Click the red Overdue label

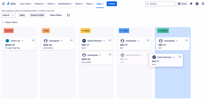coord(9,31)
